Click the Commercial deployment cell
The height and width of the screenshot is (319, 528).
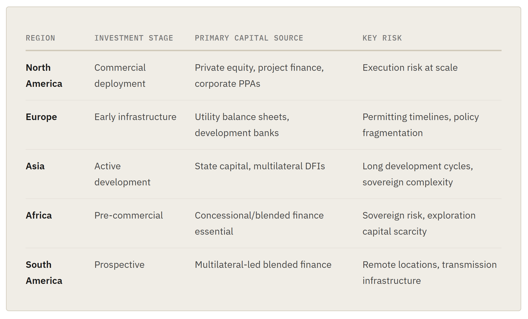(x=120, y=75)
